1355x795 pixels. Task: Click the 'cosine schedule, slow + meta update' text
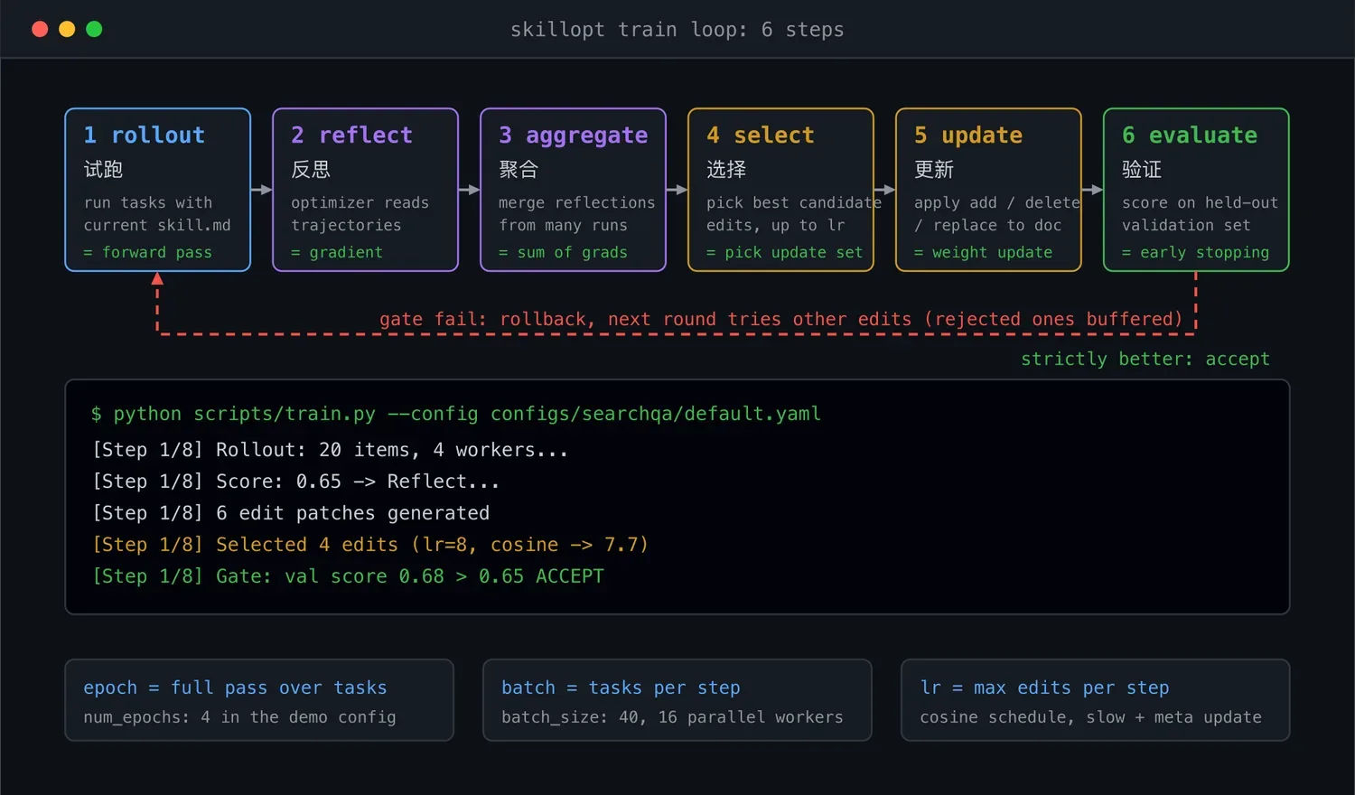[x=1090, y=717]
